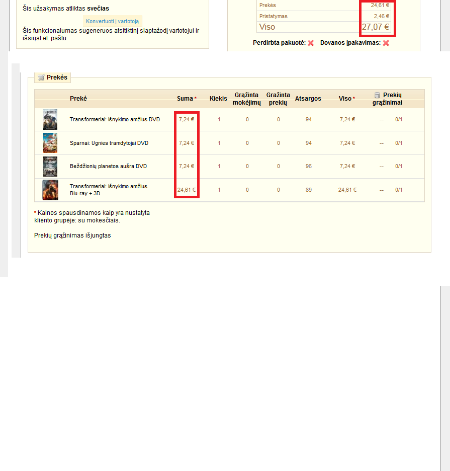Click the Suma value 24,61 € in Blu-ray row

(x=187, y=190)
